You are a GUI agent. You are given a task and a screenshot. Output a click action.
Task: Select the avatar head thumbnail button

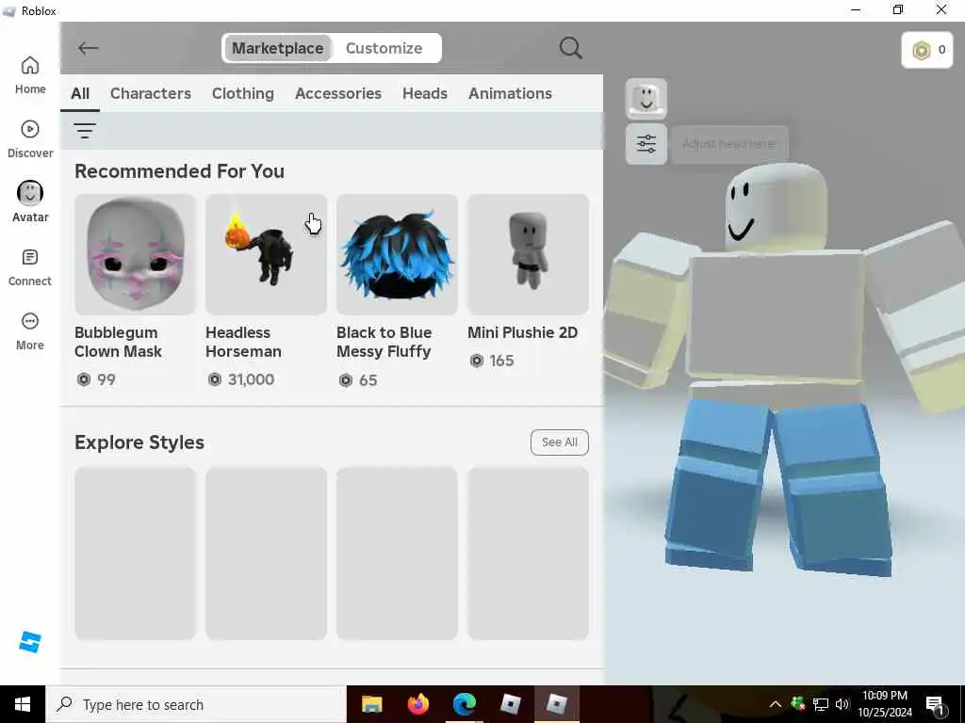[646, 98]
